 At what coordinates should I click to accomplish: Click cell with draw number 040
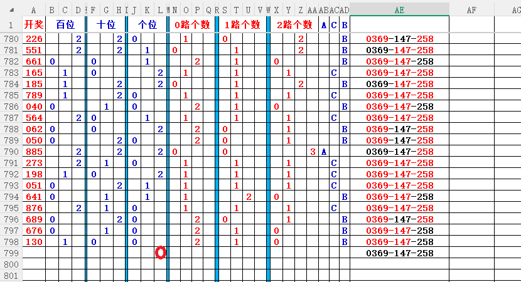point(33,107)
